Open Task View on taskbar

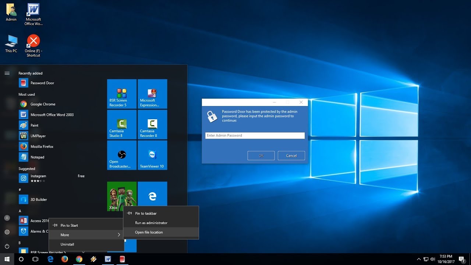pos(35,259)
